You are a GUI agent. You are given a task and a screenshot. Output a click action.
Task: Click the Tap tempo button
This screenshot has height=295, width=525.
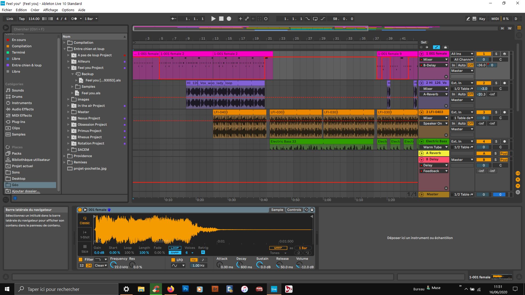[22, 19]
